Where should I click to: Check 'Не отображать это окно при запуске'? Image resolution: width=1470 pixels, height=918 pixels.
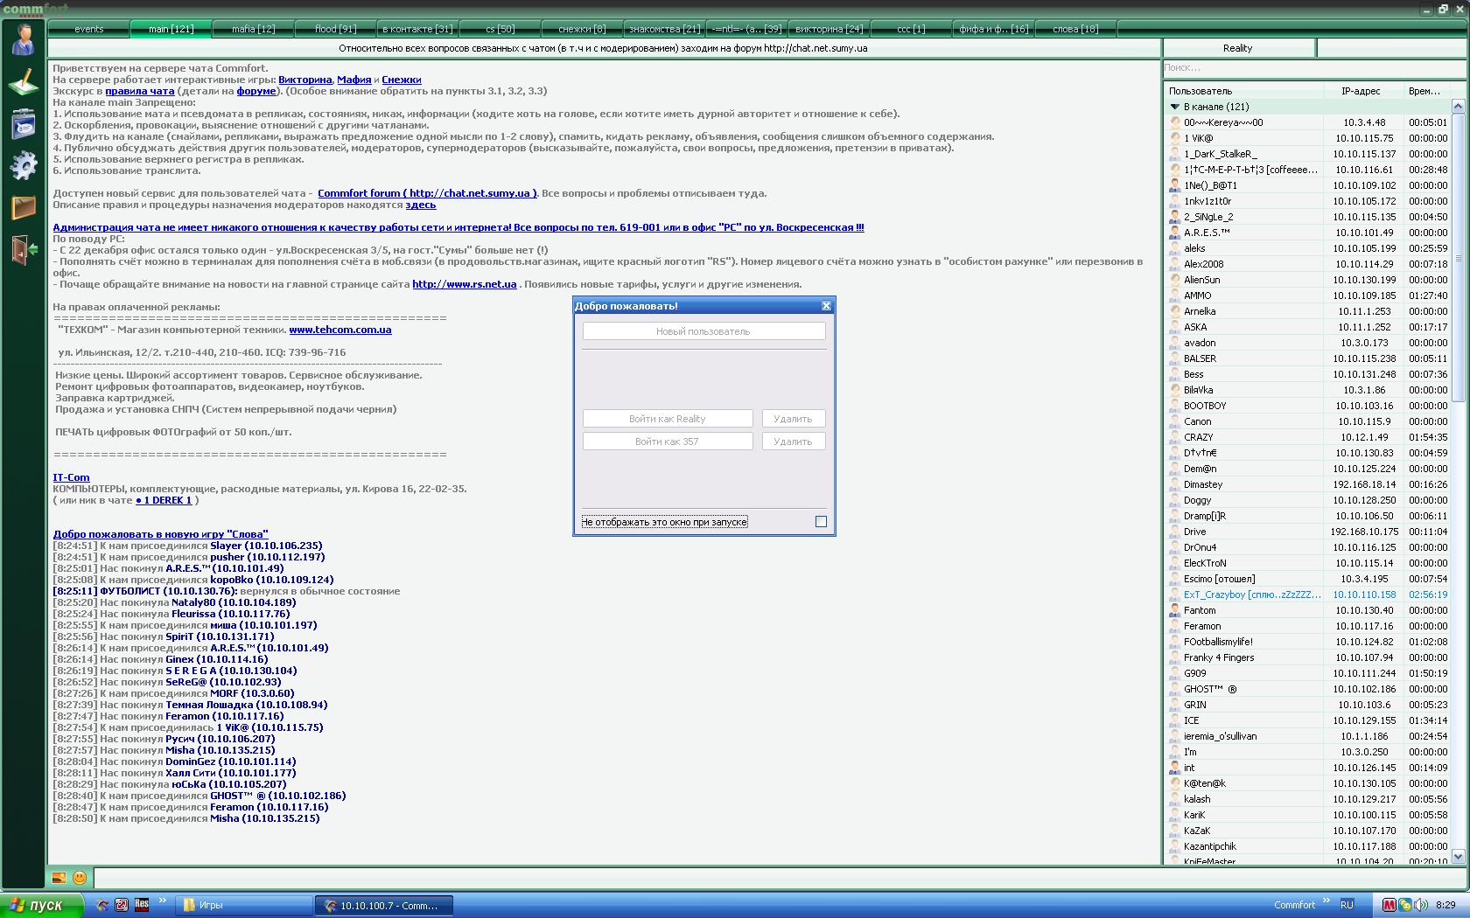coord(821,522)
